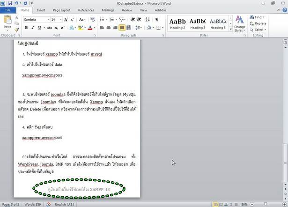
Task: Open the Select dropdown in Editing
Action: 258,30
